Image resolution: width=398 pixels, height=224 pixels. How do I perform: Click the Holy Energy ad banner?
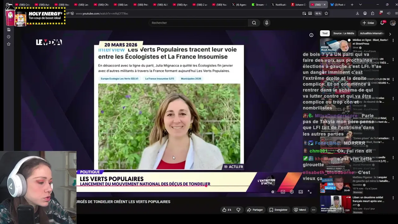pos(36,15)
